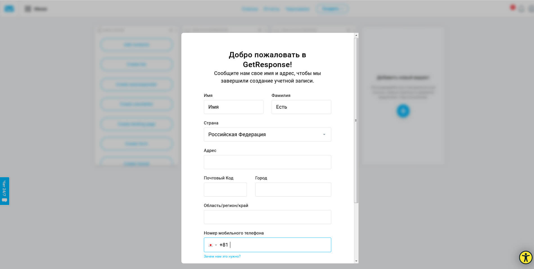Click the hamburger Menu icon
The image size is (534, 269).
click(28, 9)
